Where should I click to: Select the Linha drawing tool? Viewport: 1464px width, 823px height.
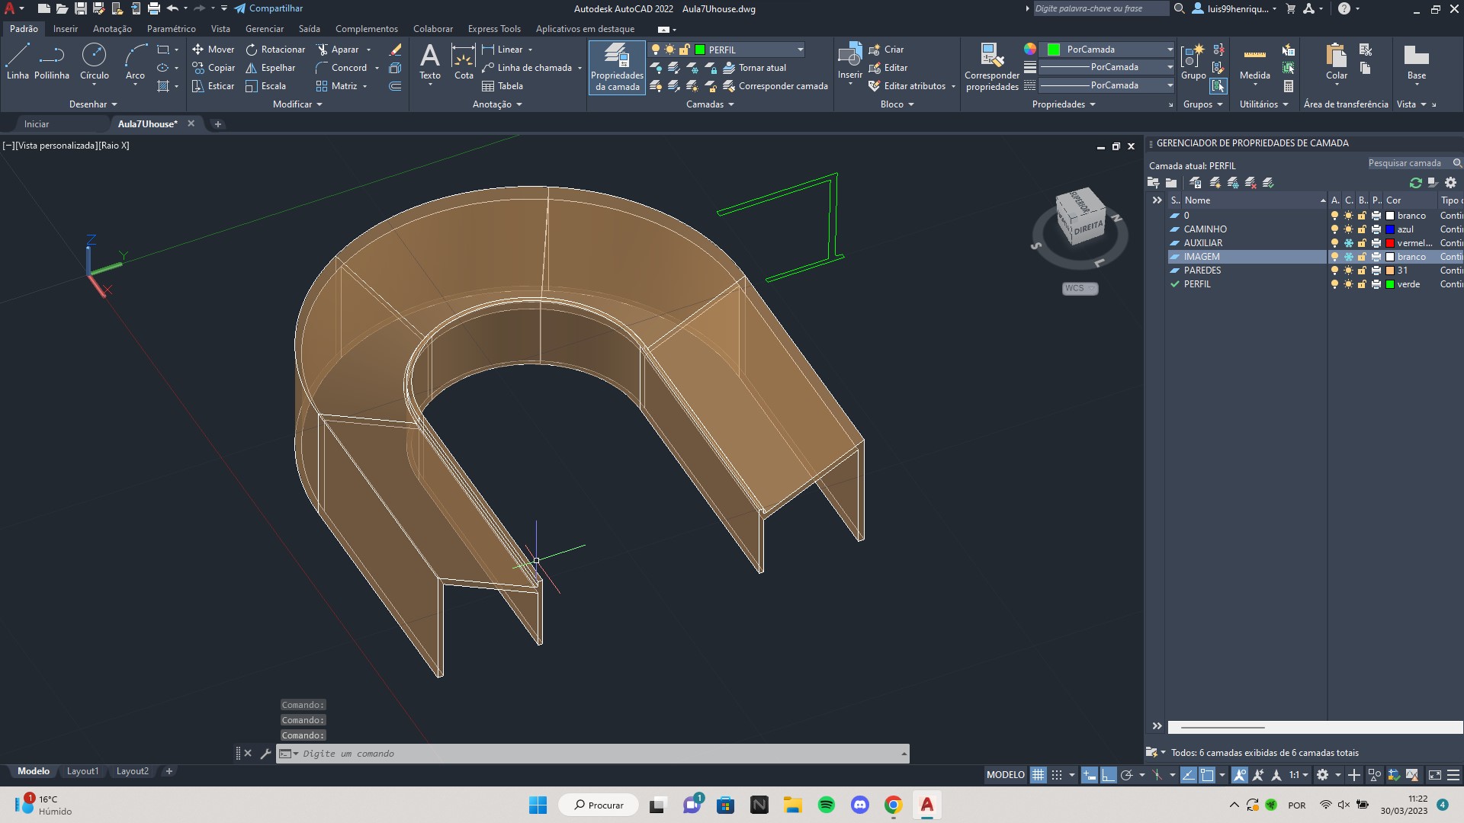[x=18, y=62]
